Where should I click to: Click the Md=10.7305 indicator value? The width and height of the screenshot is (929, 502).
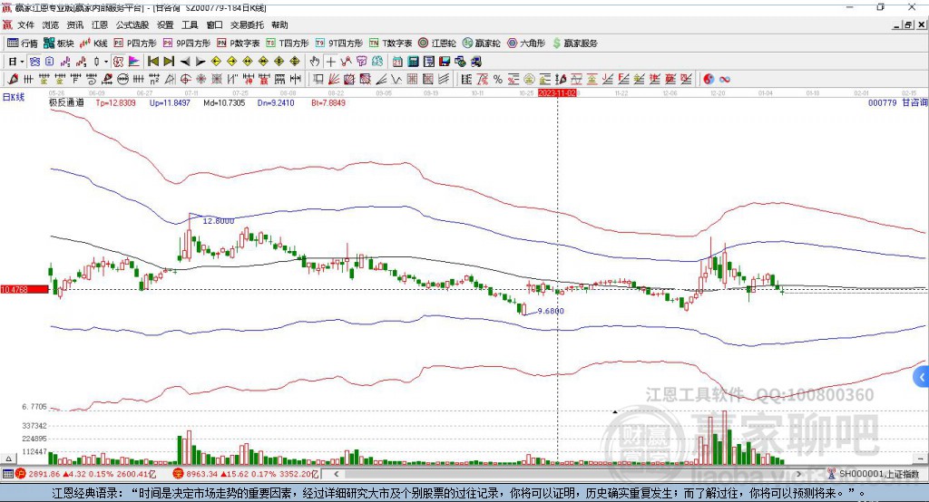point(224,102)
